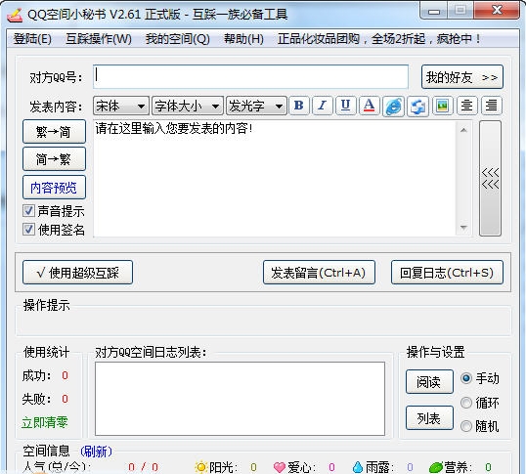Click the 成功 count value
Screen dimensions: 526x474
click(65, 375)
